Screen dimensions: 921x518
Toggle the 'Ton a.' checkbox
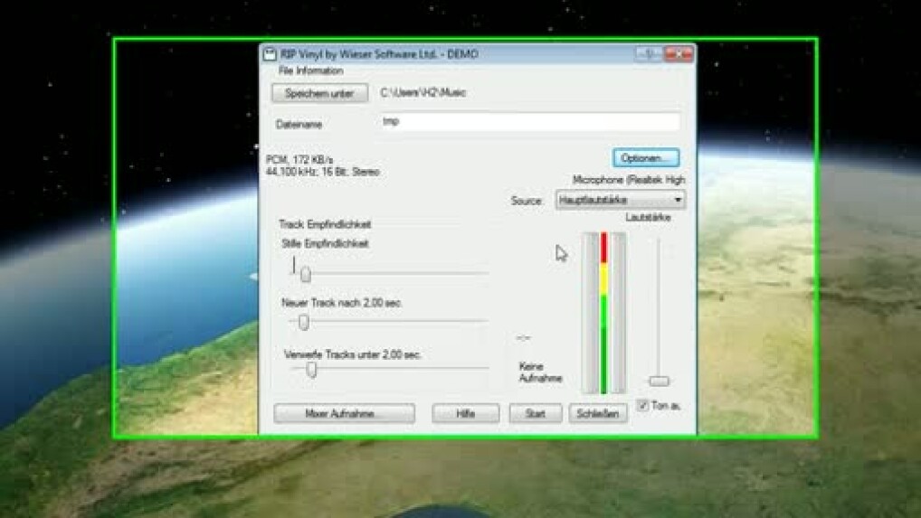643,405
